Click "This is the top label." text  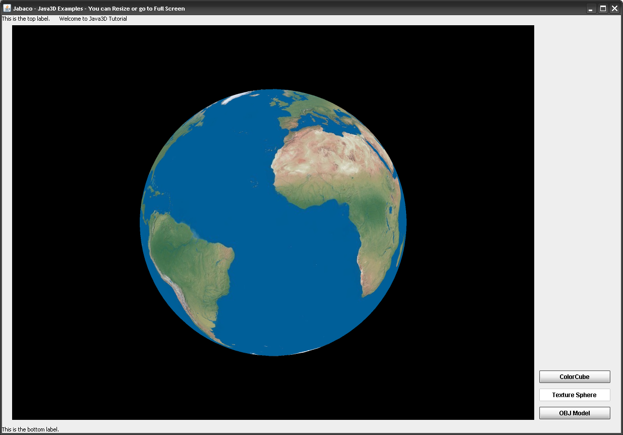point(26,19)
